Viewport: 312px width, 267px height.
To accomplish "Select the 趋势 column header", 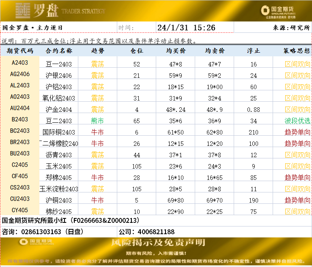I will coord(97,51).
